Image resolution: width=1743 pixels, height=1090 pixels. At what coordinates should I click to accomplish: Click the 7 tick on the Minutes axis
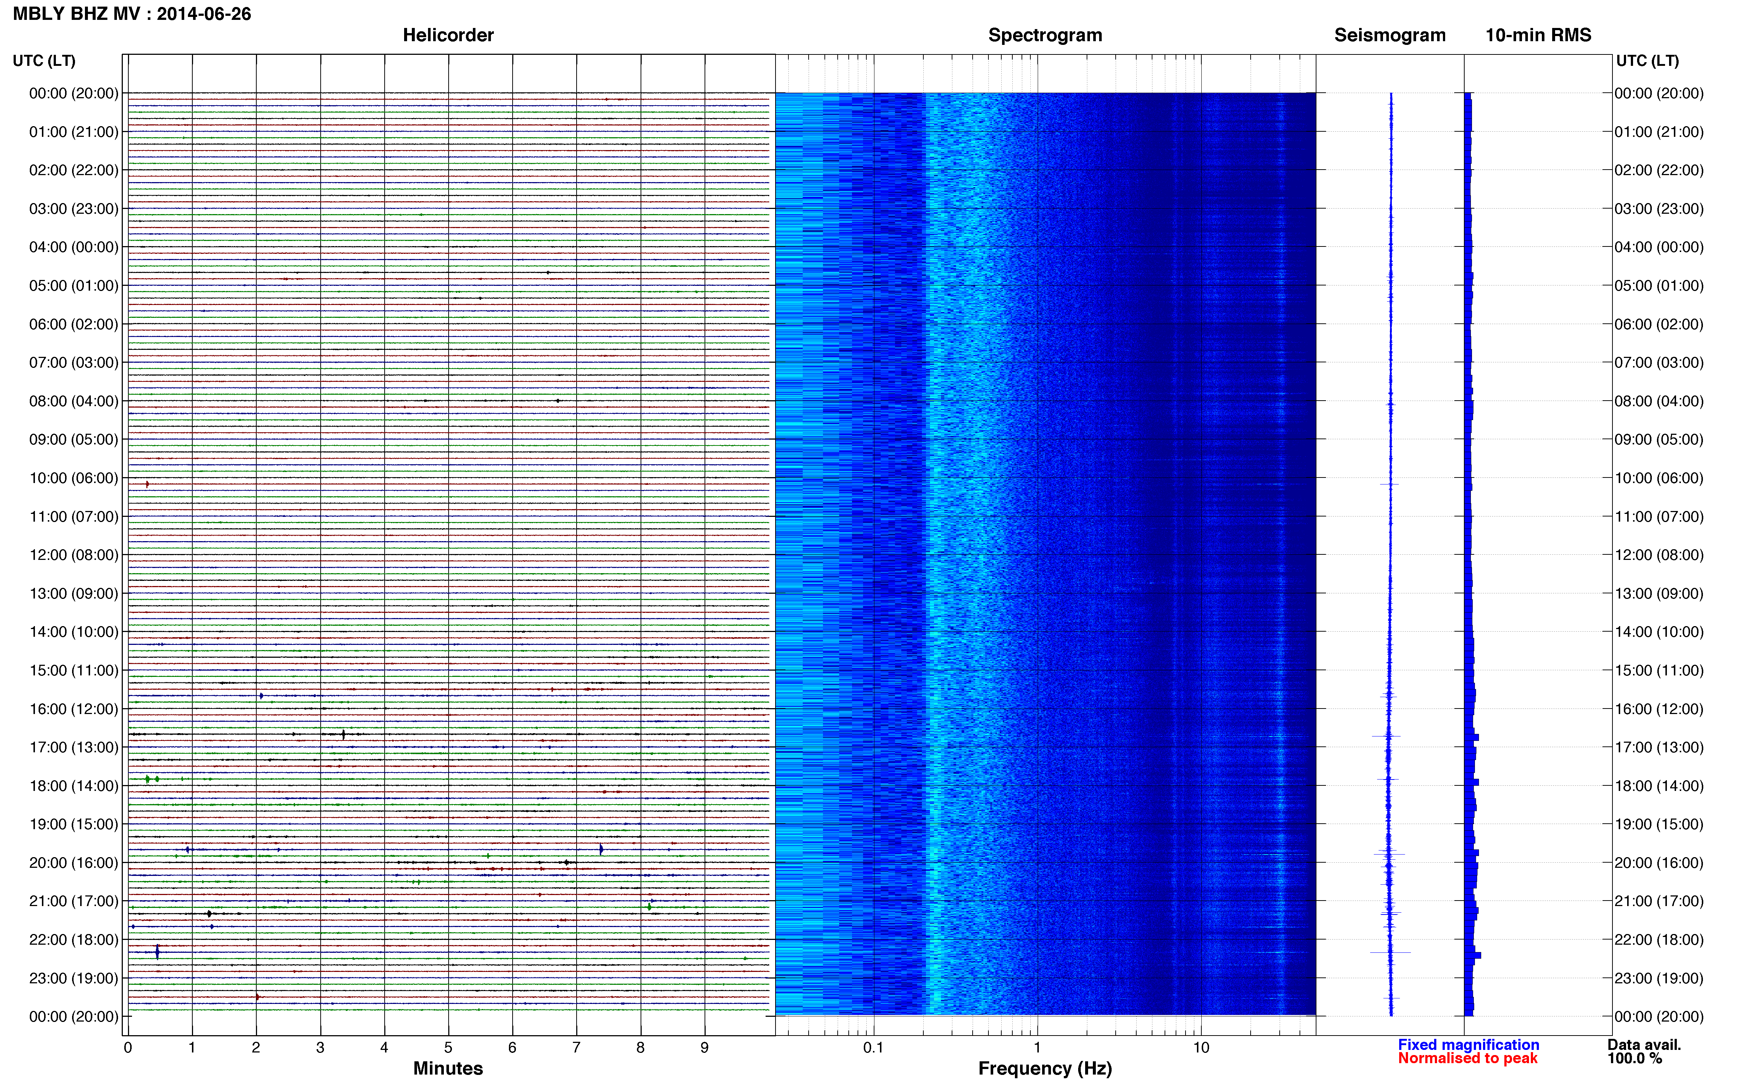[x=577, y=1047]
